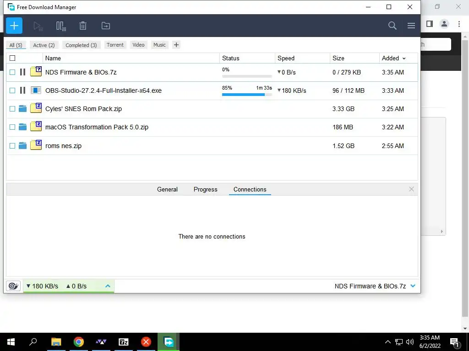Click the Pause all downloads toolbar icon
The width and height of the screenshot is (469, 351).
coord(61,26)
